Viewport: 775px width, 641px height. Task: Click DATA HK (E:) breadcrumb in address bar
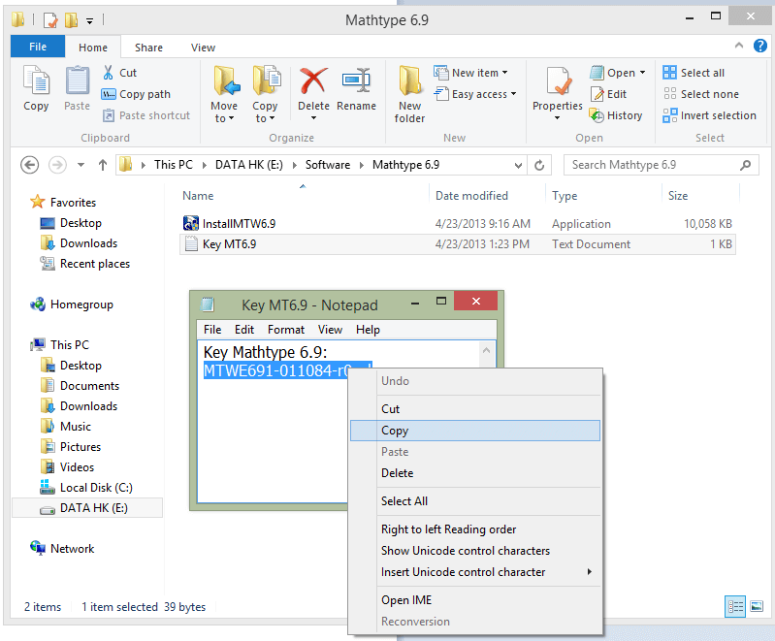click(x=249, y=165)
